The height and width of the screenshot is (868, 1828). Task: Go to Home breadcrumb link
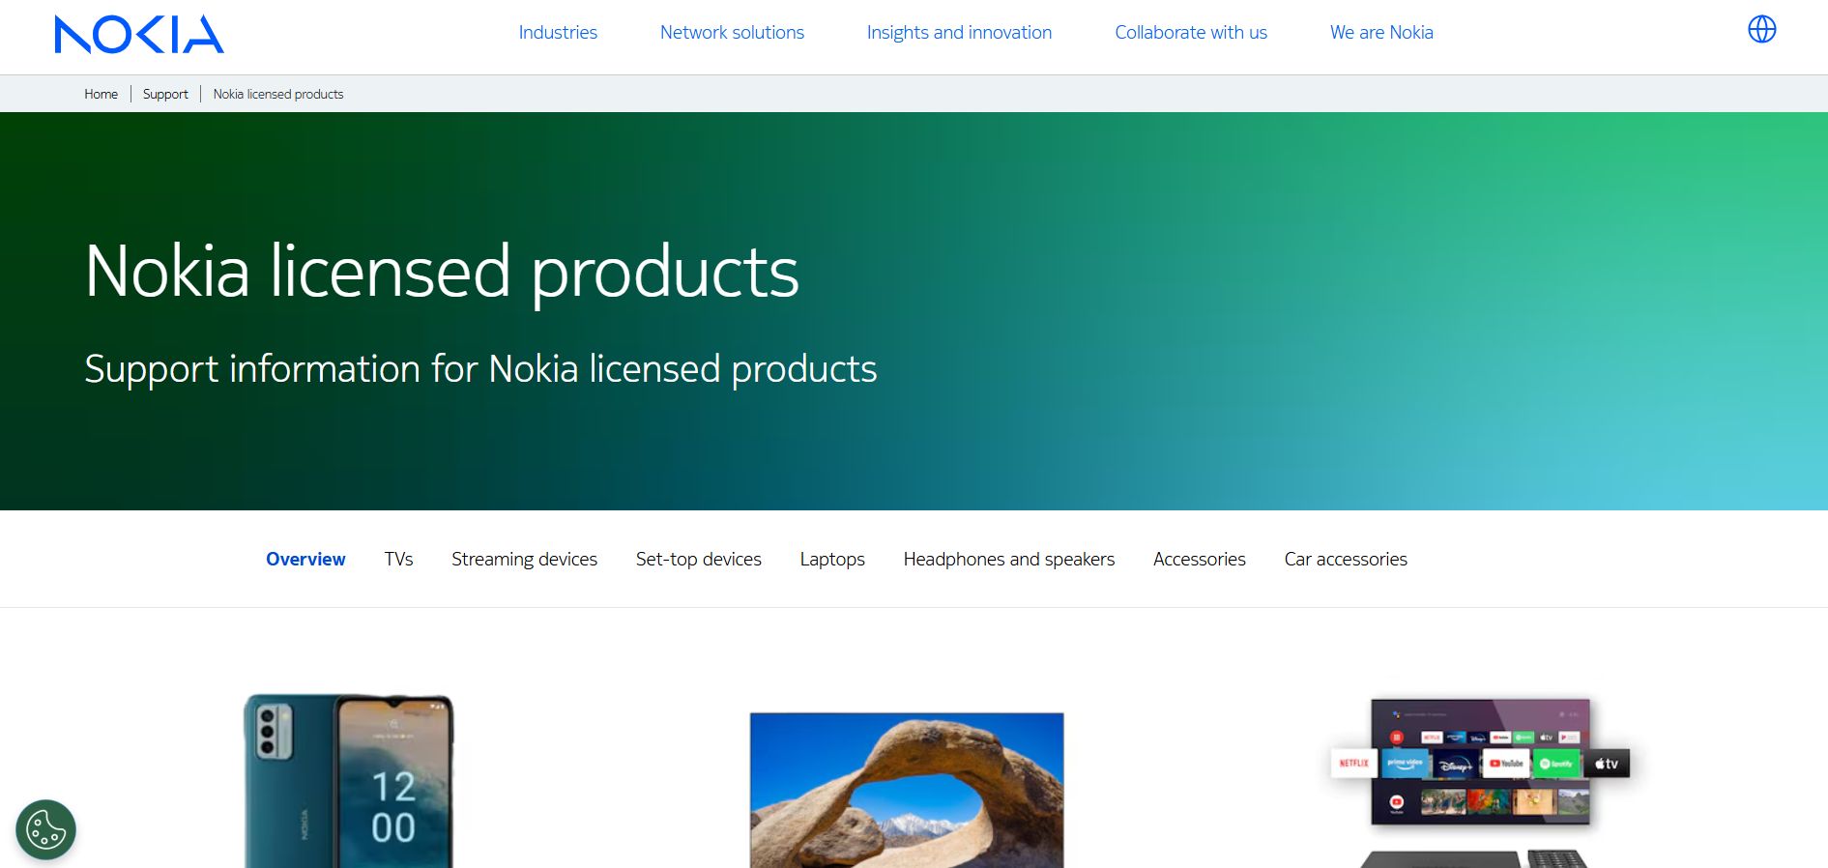click(101, 94)
